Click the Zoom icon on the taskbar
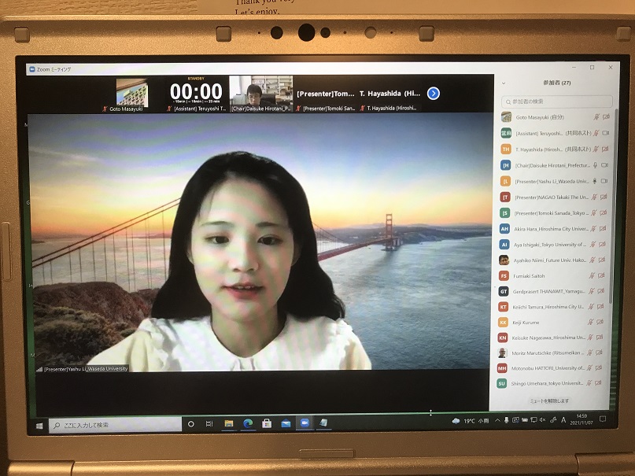The image size is (635, 476). coord(305,423)
